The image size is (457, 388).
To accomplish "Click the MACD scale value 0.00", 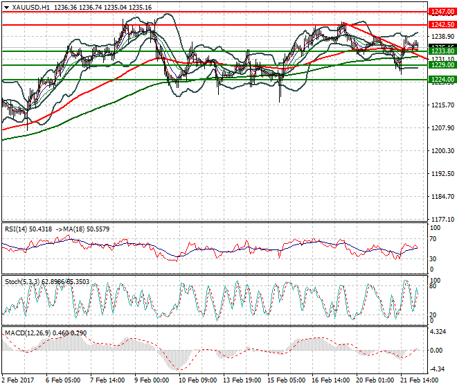I will tap(437, 351).
